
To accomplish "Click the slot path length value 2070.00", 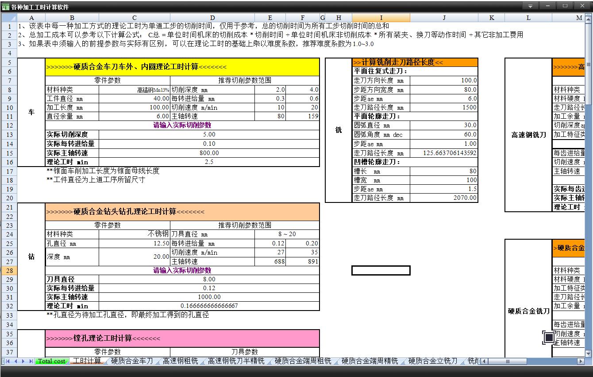I will [x=444, y=198].
